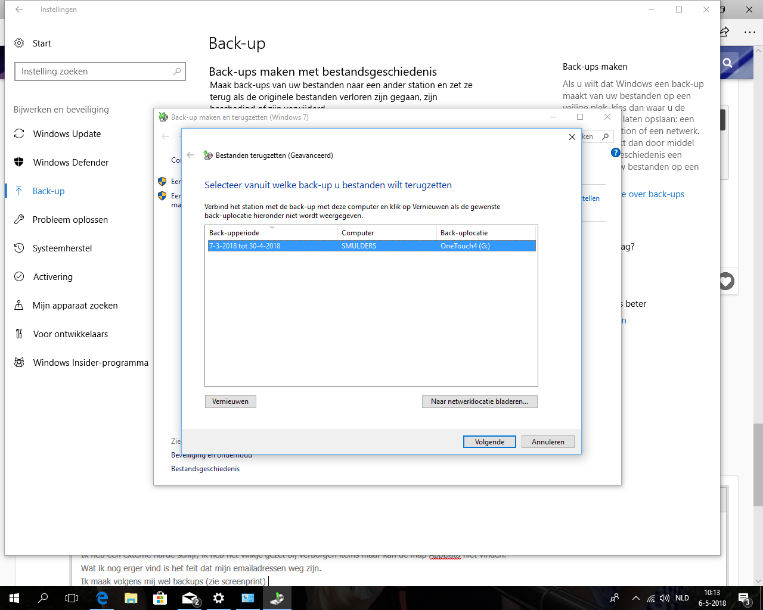
Task: Select the SMULDERS backup row
Action: pyautogui.click(x=371, y=246)
